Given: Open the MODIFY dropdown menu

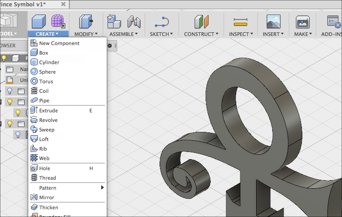Looking at the screenshot, I should coord(86,34).
